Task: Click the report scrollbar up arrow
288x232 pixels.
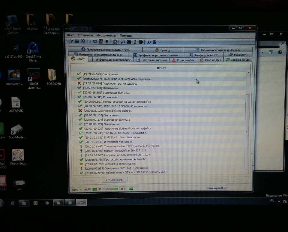Action: pyautogui.click(x=248, y=73)
